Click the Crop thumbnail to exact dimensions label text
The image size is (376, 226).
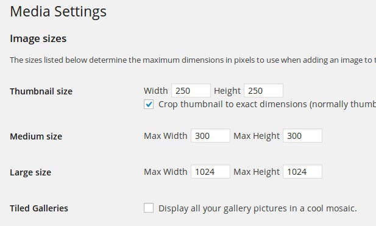click(x=267, y=105)
